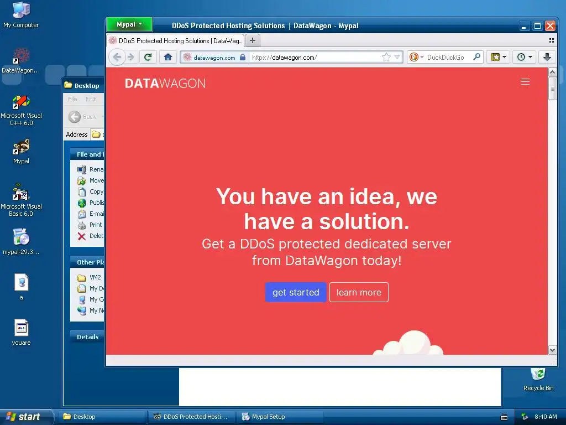Click the search magnifier icon
The width and height of the screenshot is (566, 425).
point(477,57)
